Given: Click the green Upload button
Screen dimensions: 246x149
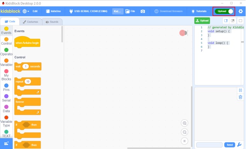Looking at the screenshot, I should (202, 21).
